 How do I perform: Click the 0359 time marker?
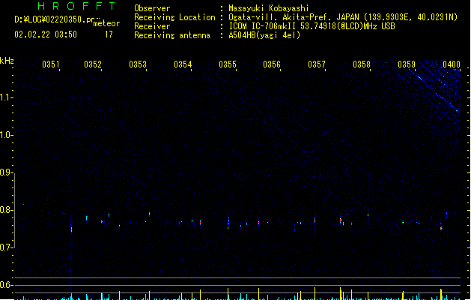click(x=407, y=64)
